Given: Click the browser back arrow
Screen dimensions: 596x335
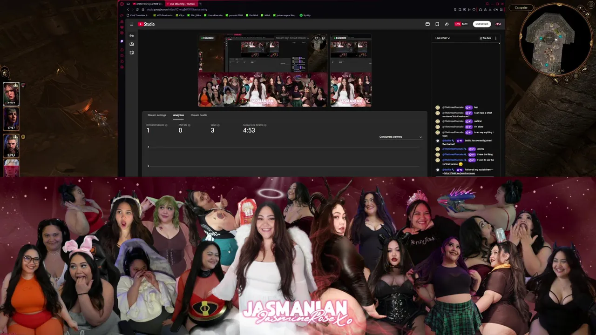Looking at the screenshot, I should 128,9.
